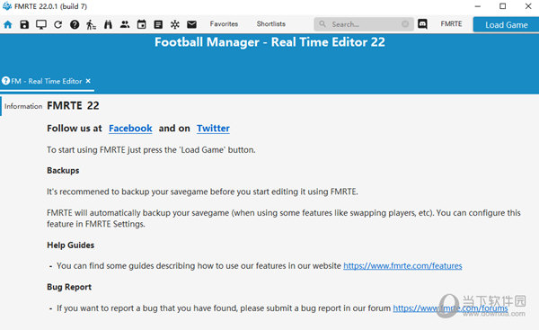This screenshot has width=539, height=330.
Task: Minimize the FMRTE window
Action: coord(478,6)
